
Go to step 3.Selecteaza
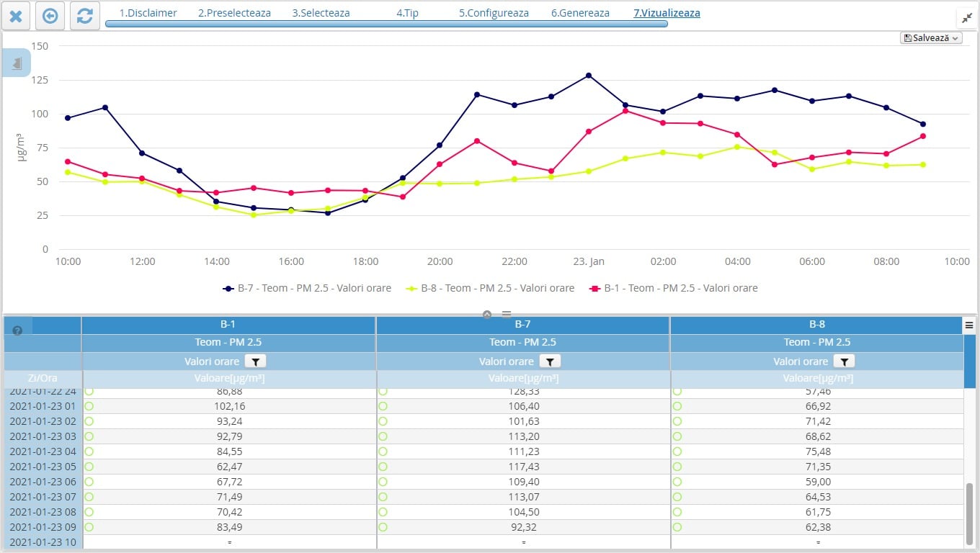321,13
